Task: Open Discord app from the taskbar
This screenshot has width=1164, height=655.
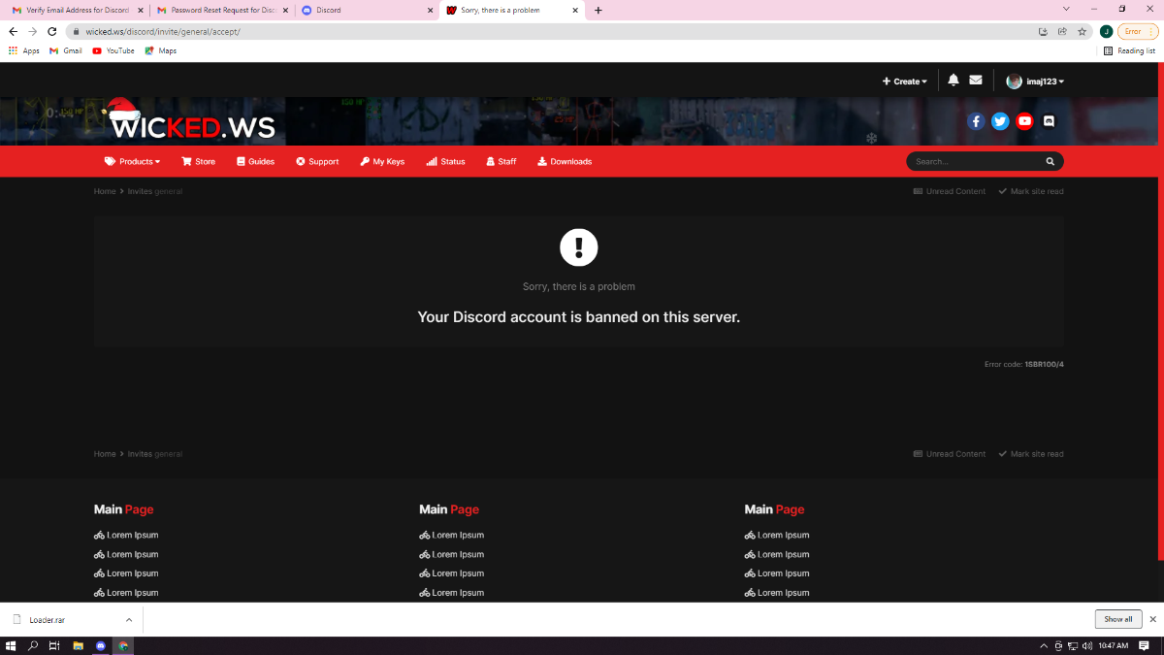Action: (101, 645)
